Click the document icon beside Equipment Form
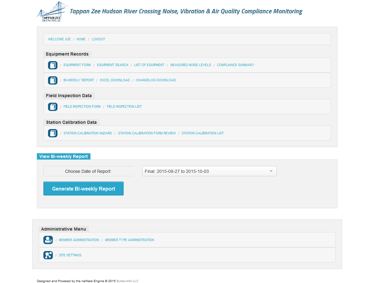The height and width of the screenshot is (283, 374). pyautogui.click(x=53, y=65)
